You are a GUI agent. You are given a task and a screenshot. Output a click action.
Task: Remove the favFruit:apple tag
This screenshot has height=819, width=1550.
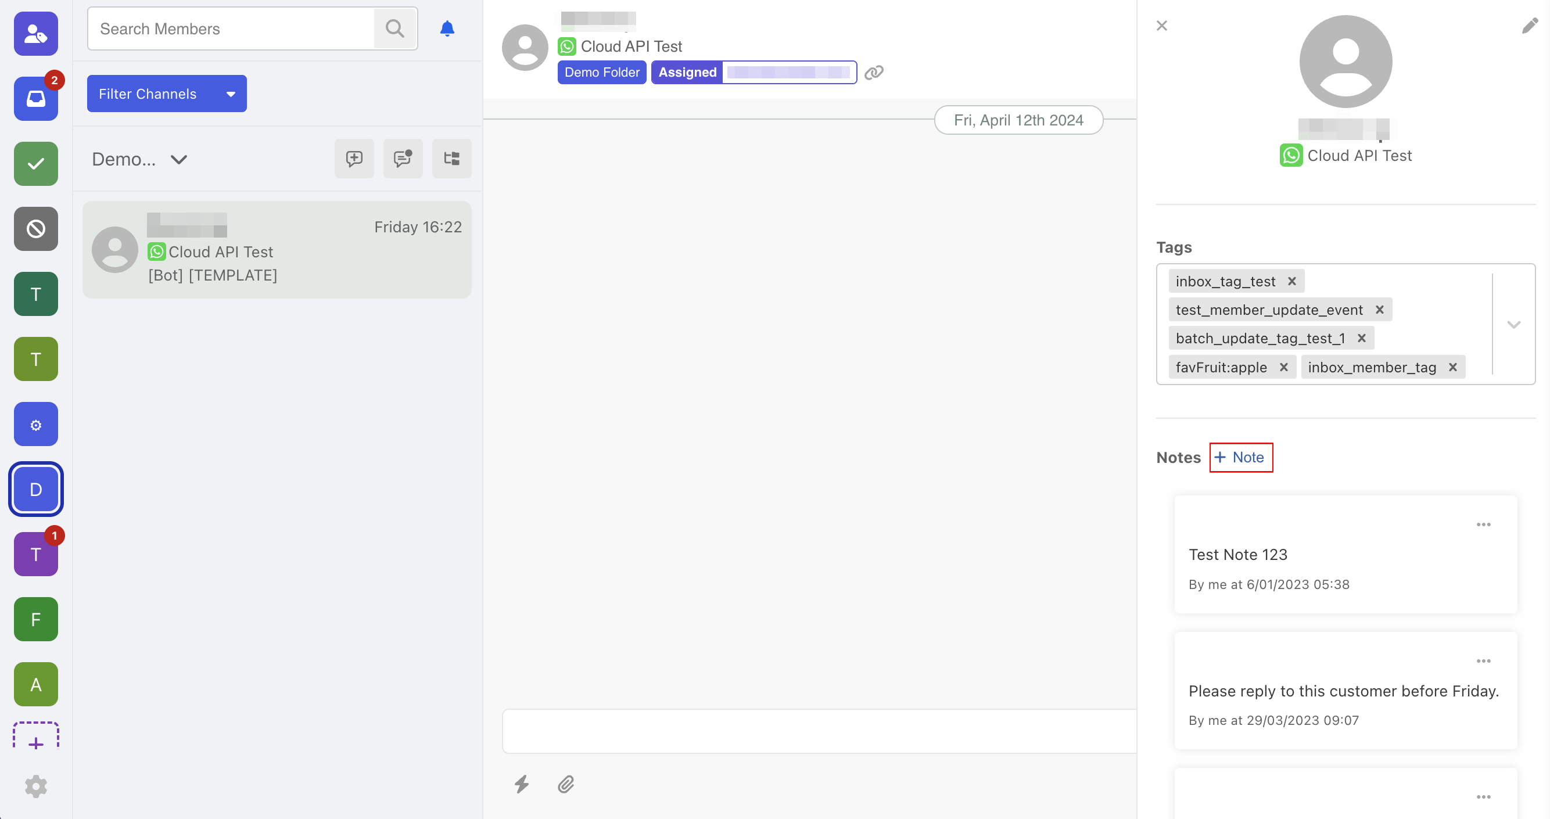1283,367
